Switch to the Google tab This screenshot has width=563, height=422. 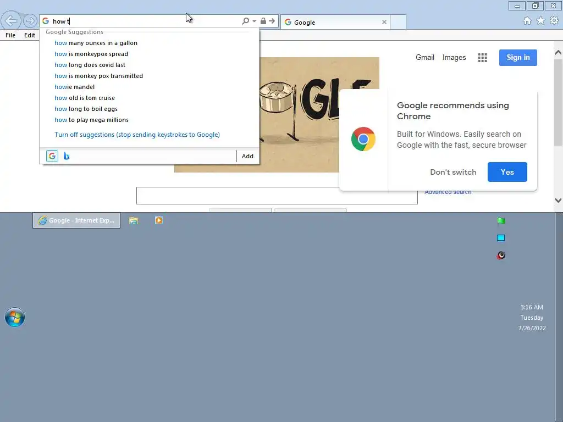tap(335, 22)
